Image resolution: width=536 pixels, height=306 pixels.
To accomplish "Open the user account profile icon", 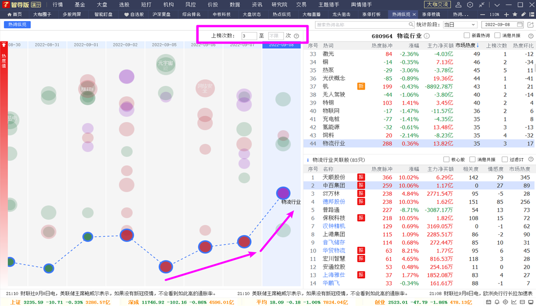I will [459, 5].
